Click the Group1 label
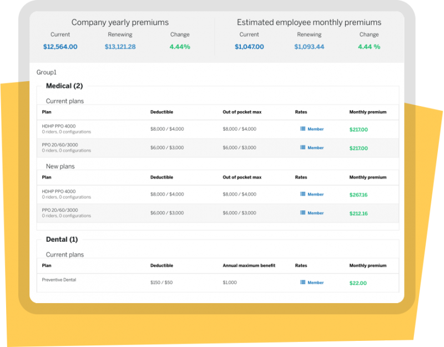Image resolution: width=444 pixels, height=347 pixels. (x=47, y=72)
